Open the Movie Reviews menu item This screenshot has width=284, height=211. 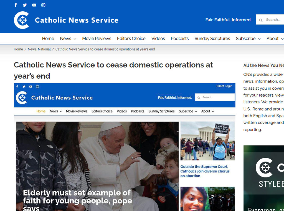point(97,39)
